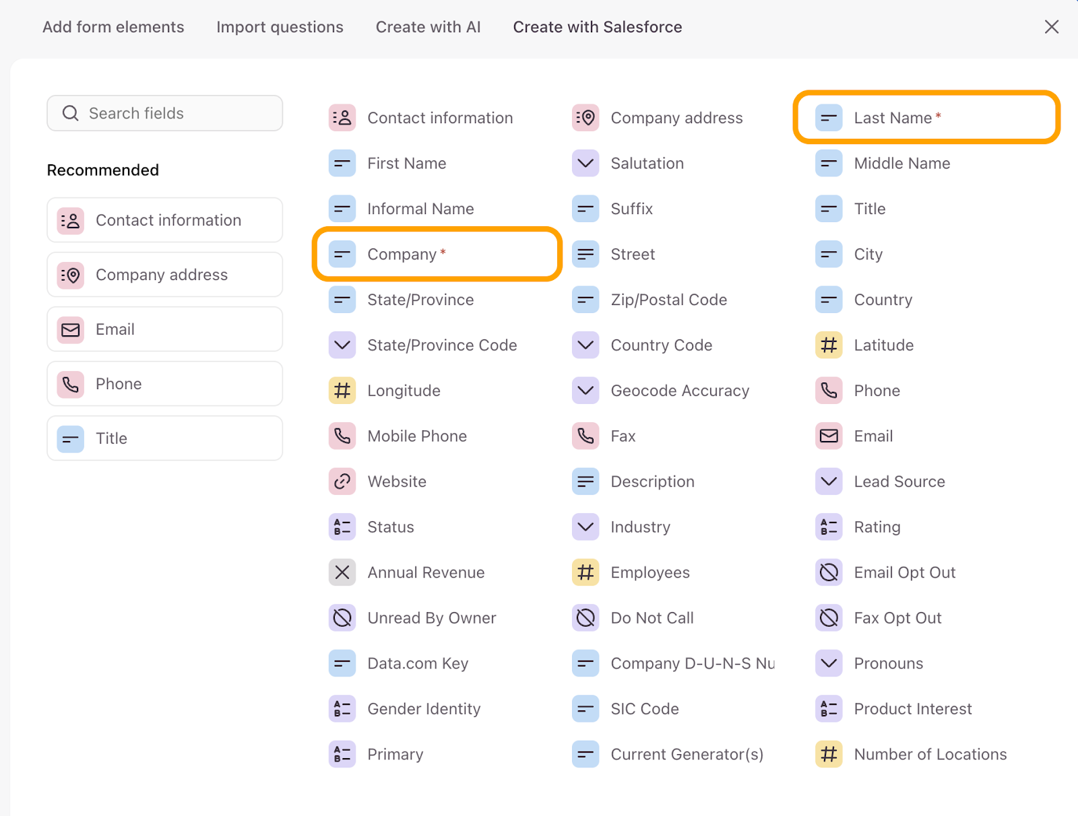1078x816 pixels.
Task: Choose the Lead Source dropdown field
Action: (899, 482)
